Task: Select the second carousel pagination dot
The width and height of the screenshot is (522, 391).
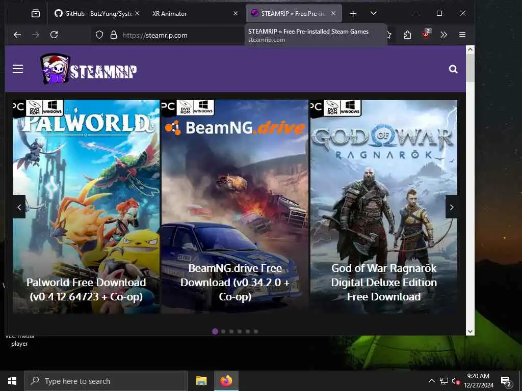Action: tap(223, 331)
